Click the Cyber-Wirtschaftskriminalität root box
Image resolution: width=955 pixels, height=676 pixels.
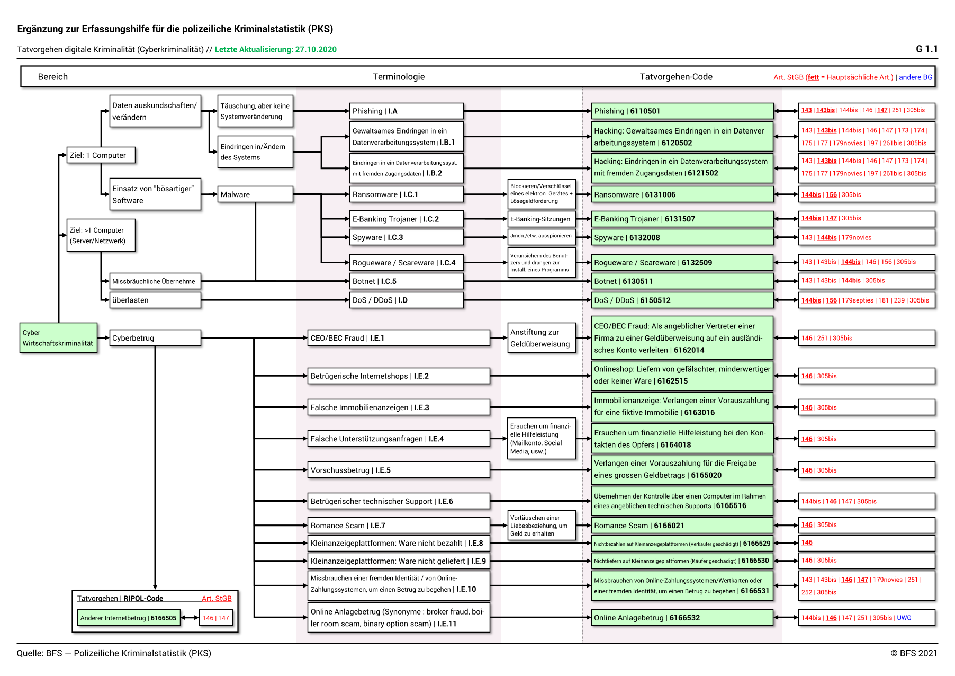[58, 338]
